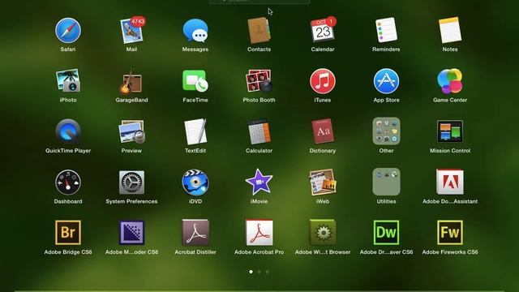This screenshot has width=519, height=292.
Task: Open Acrobat Distiller
Action: [195, 233]
